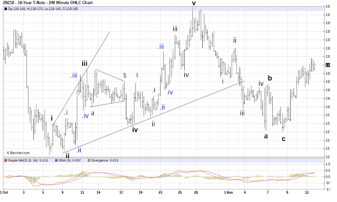Image resolution: width=337 pixels, height=202 pixels.
Task: Click the bold wave label v at chart peak
Action: click(194, 4)
